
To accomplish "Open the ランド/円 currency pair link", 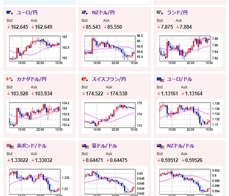I will tap(177, 12).
